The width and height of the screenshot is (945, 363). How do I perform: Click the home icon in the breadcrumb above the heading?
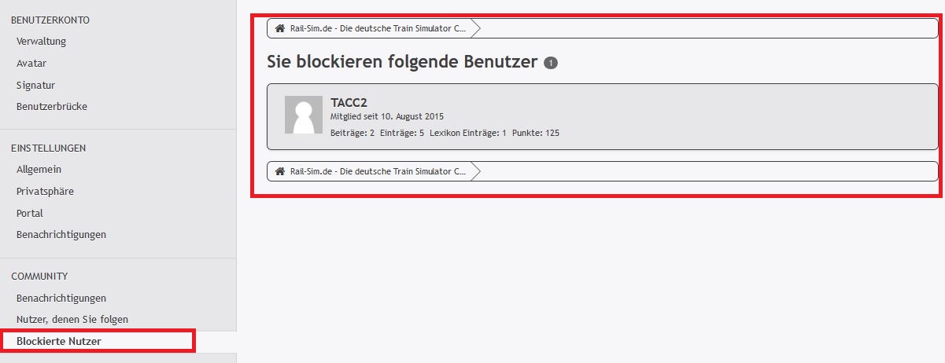279,28
